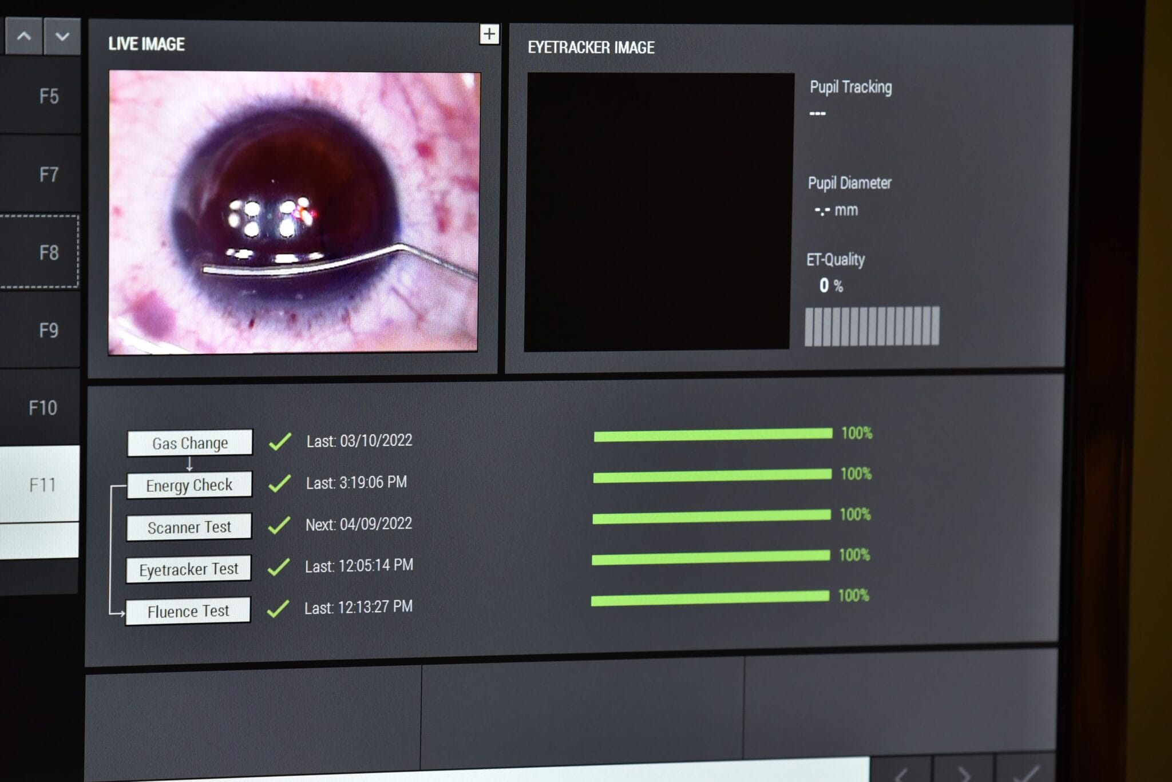
Task: Click the Energy Check progress bar
Action: [712, 476]
